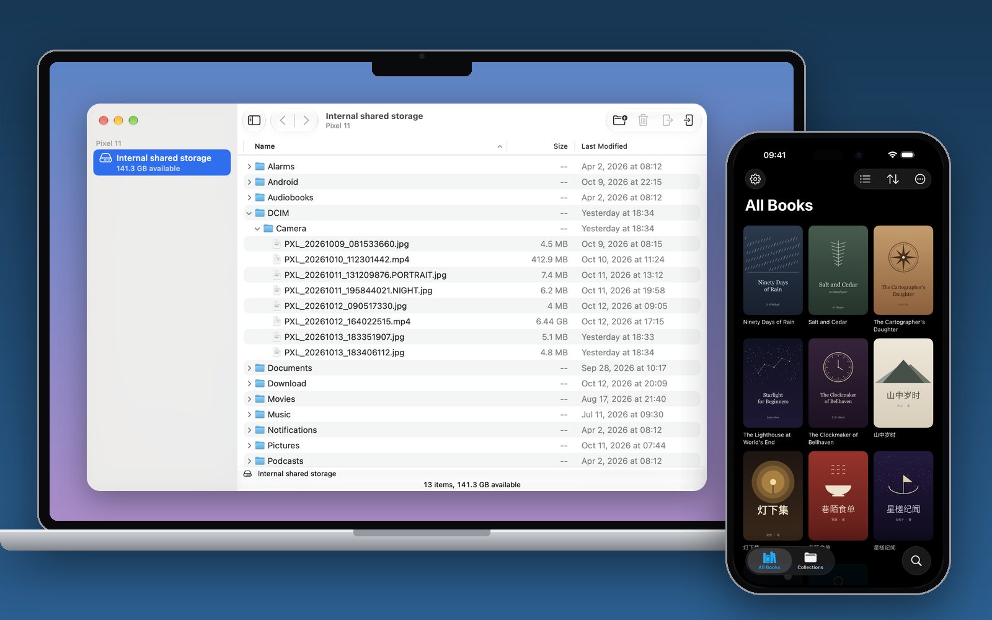Image resolution: width=992 pixels, height=620 pixels.
Task: Click 412.9 MB size cell
Action: pyautogui.click(x=549, y=260)
